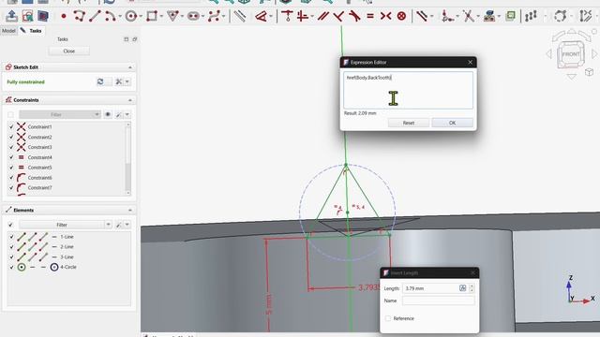Uncheck the Constraint2 checkbox

click(11, 137)
